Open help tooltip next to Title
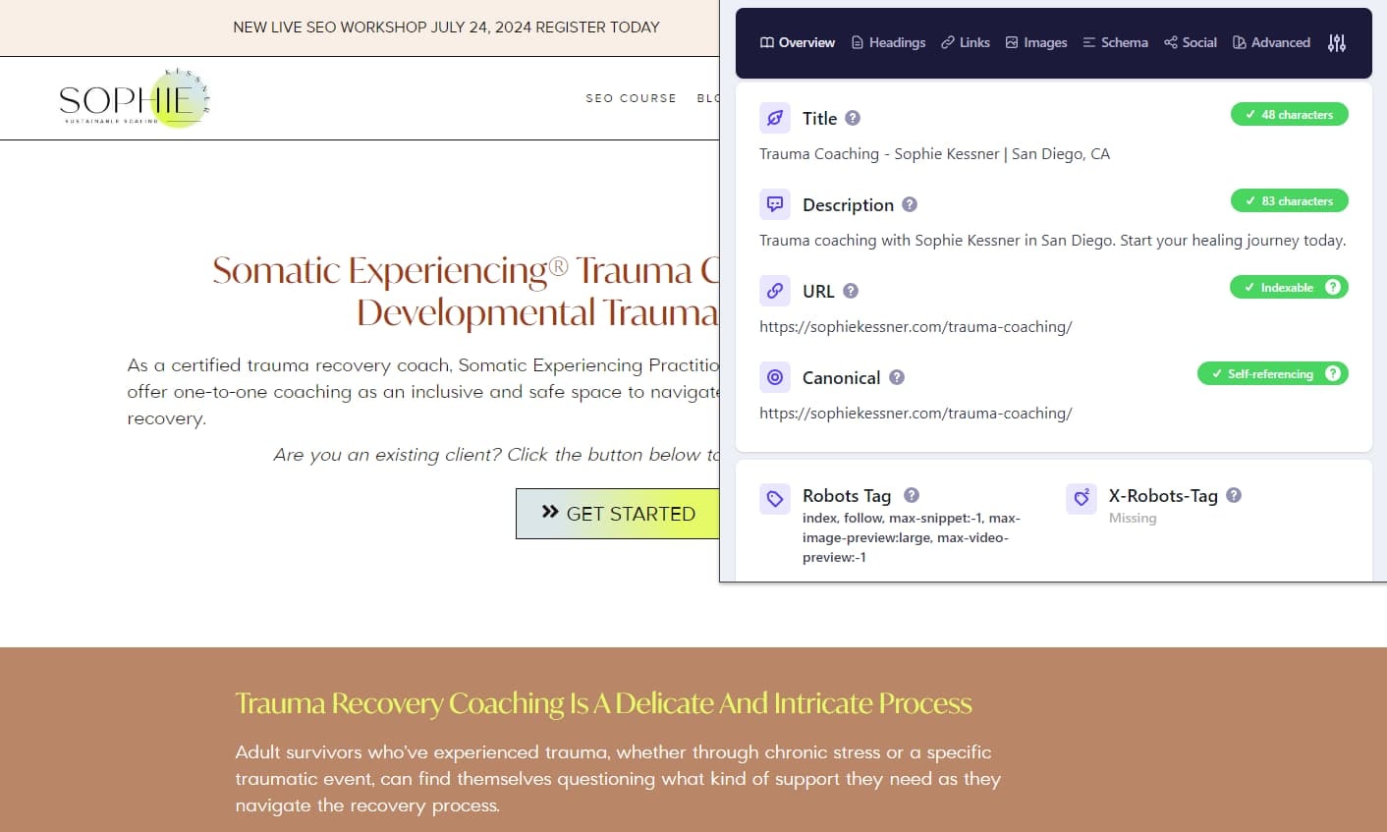This screenshot has width=1387, height=832. click(853, 118)
